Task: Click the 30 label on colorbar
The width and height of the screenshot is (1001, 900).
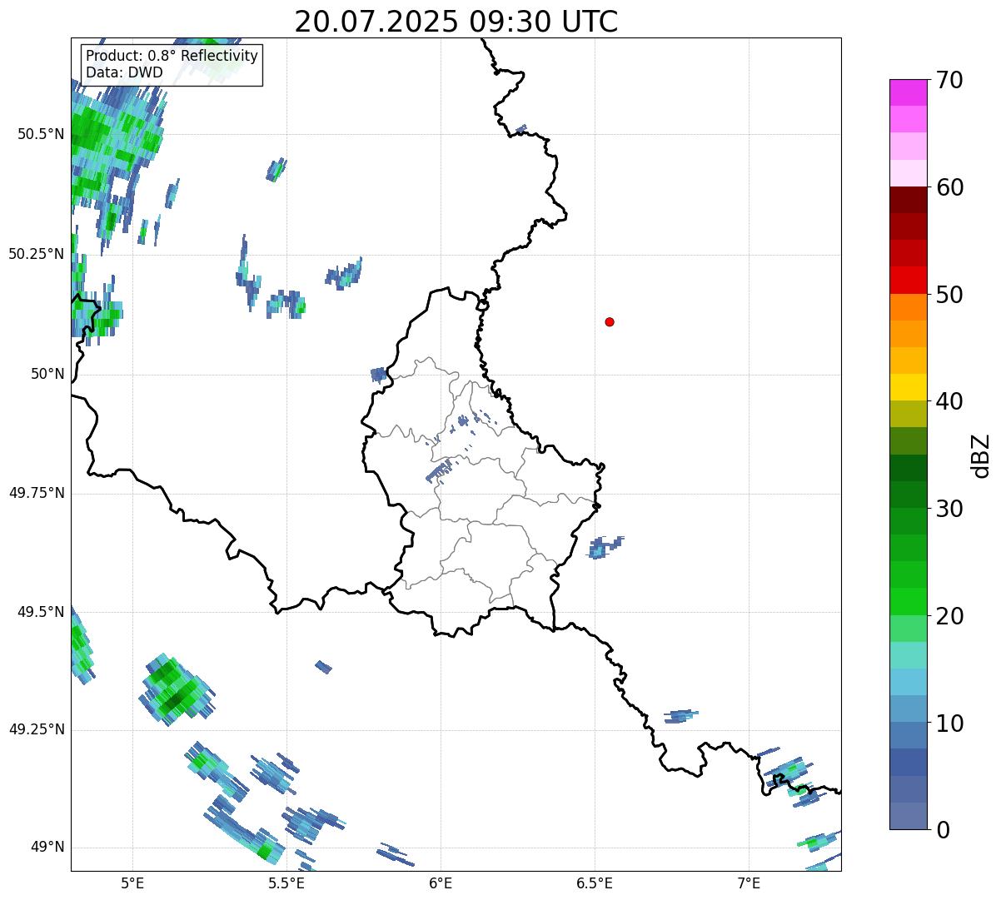Action: (949, 509)
